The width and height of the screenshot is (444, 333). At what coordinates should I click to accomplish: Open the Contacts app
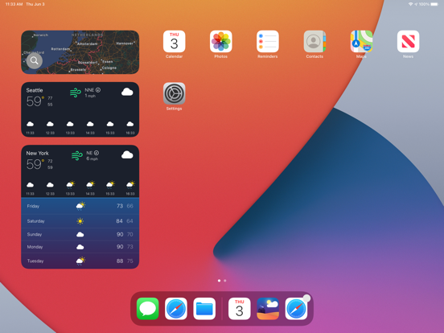[x=314, y=41]
